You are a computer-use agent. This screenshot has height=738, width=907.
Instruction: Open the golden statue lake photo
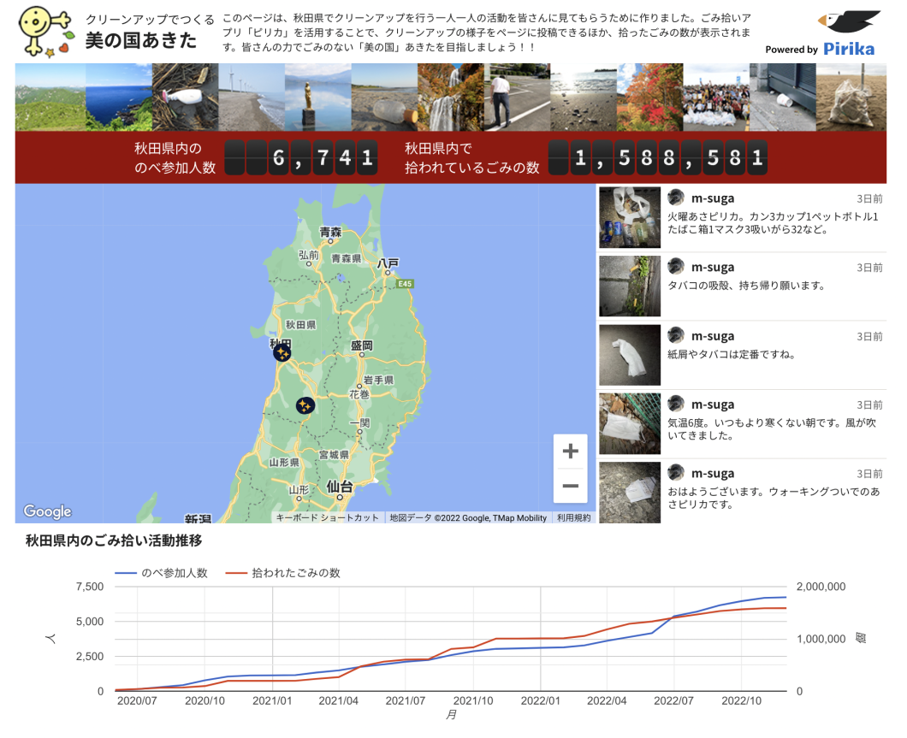[x=318, y=97]
